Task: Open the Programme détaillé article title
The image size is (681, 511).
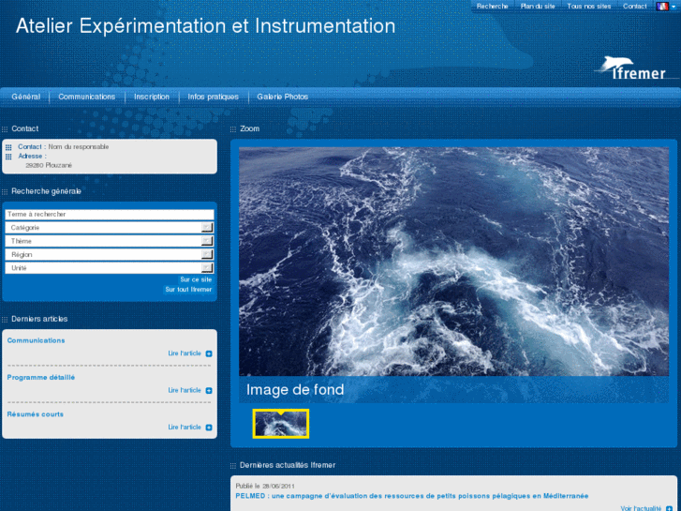Action: click(x=41, y=378)
